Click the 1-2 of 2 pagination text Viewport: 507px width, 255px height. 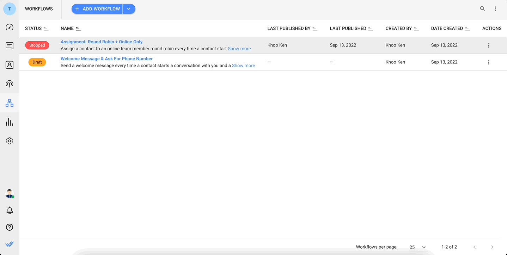click(x=449, y=247)
